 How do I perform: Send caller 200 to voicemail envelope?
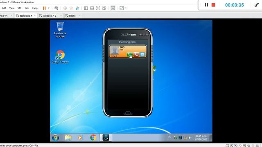(x=142, y=54)
